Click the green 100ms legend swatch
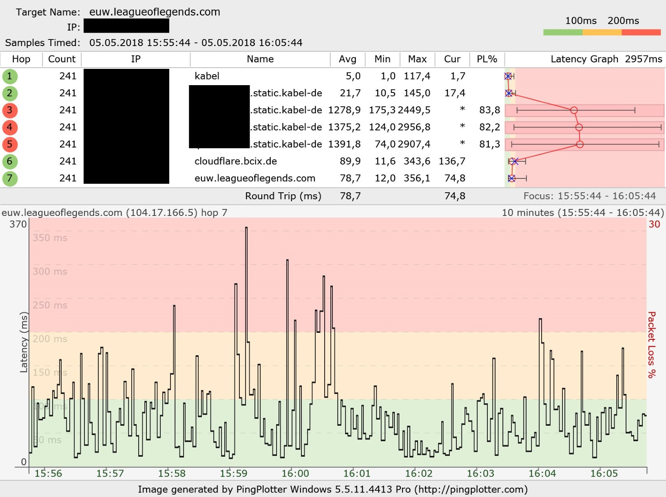This screenshot has height=497, width=666. pyautogui.click(x=563, y=33)
